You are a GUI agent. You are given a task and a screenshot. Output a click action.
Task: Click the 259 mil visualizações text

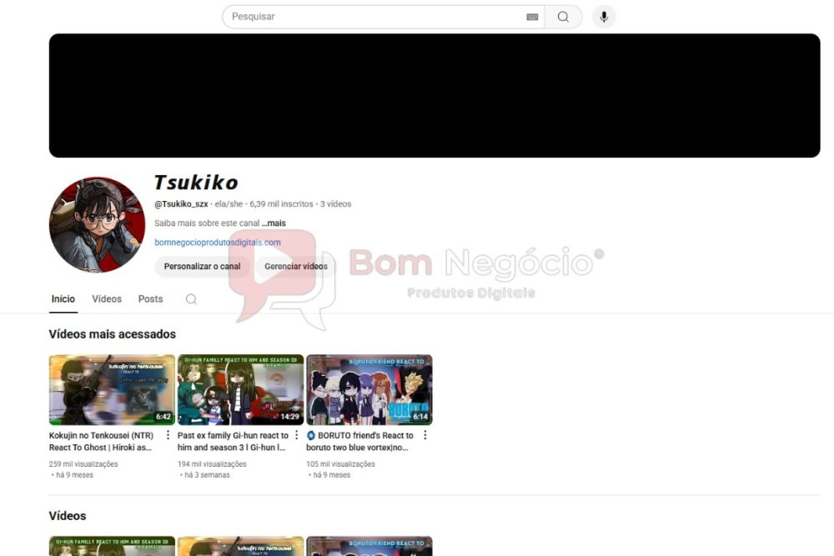point(83,464)
